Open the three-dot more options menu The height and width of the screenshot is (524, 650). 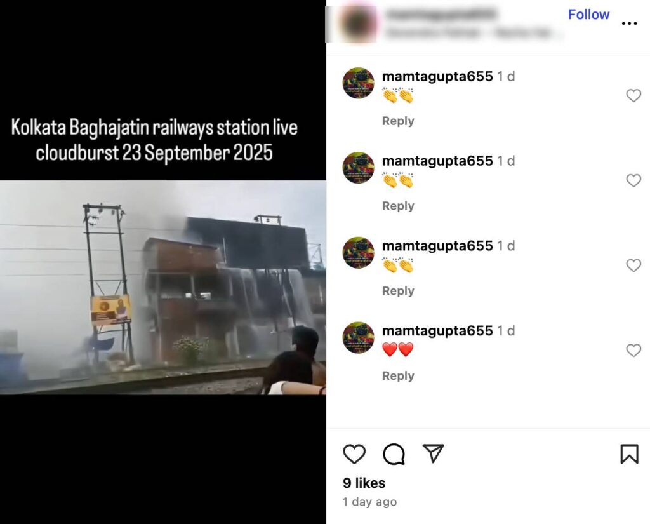(x=629, y=24)
